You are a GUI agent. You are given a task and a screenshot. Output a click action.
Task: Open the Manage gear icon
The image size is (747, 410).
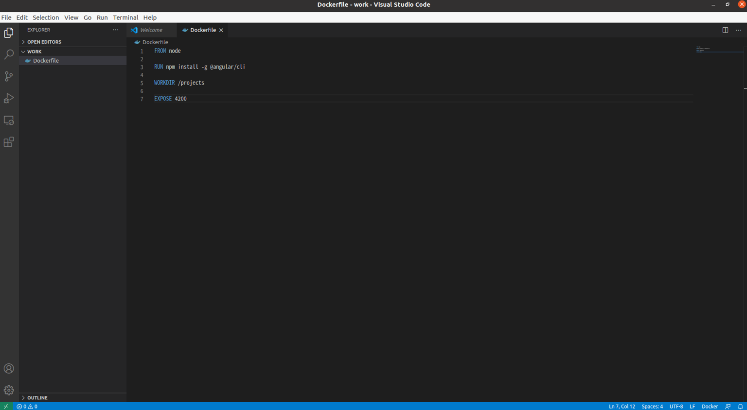click(9, 390)
